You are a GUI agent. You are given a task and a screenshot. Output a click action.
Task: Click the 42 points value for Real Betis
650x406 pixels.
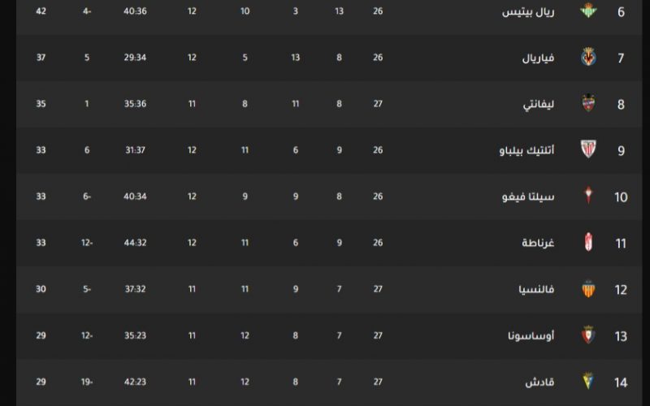click(41, 11)
